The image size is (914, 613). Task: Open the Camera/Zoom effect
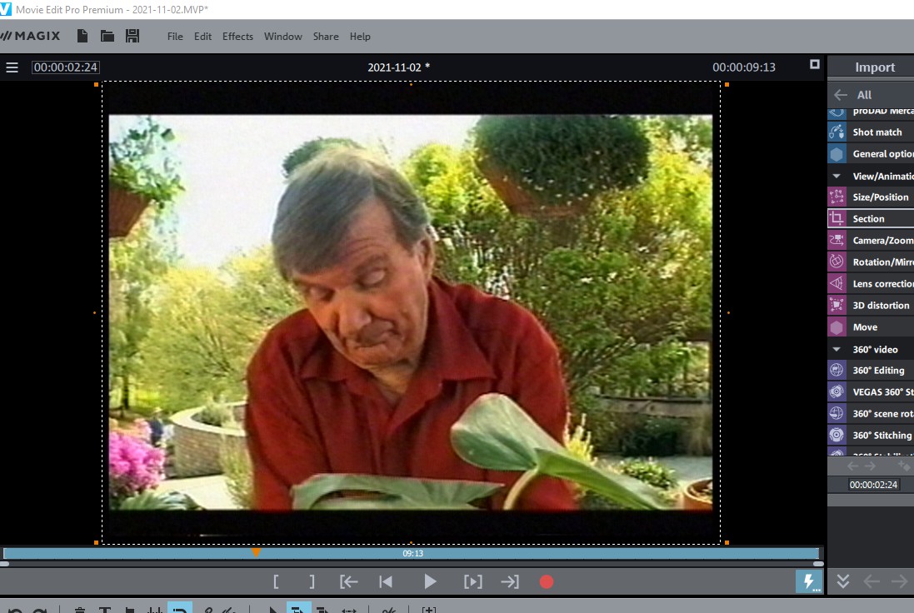click(x=871, y=240)
